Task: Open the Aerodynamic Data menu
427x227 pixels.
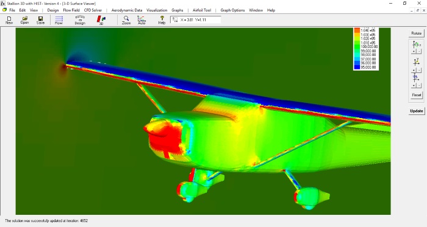Action: 127,10
